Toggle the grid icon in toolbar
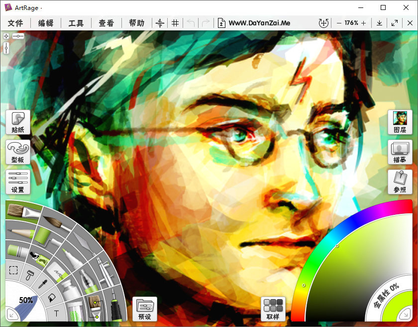Viewport: 418px width, 327px height. (175, 23)
